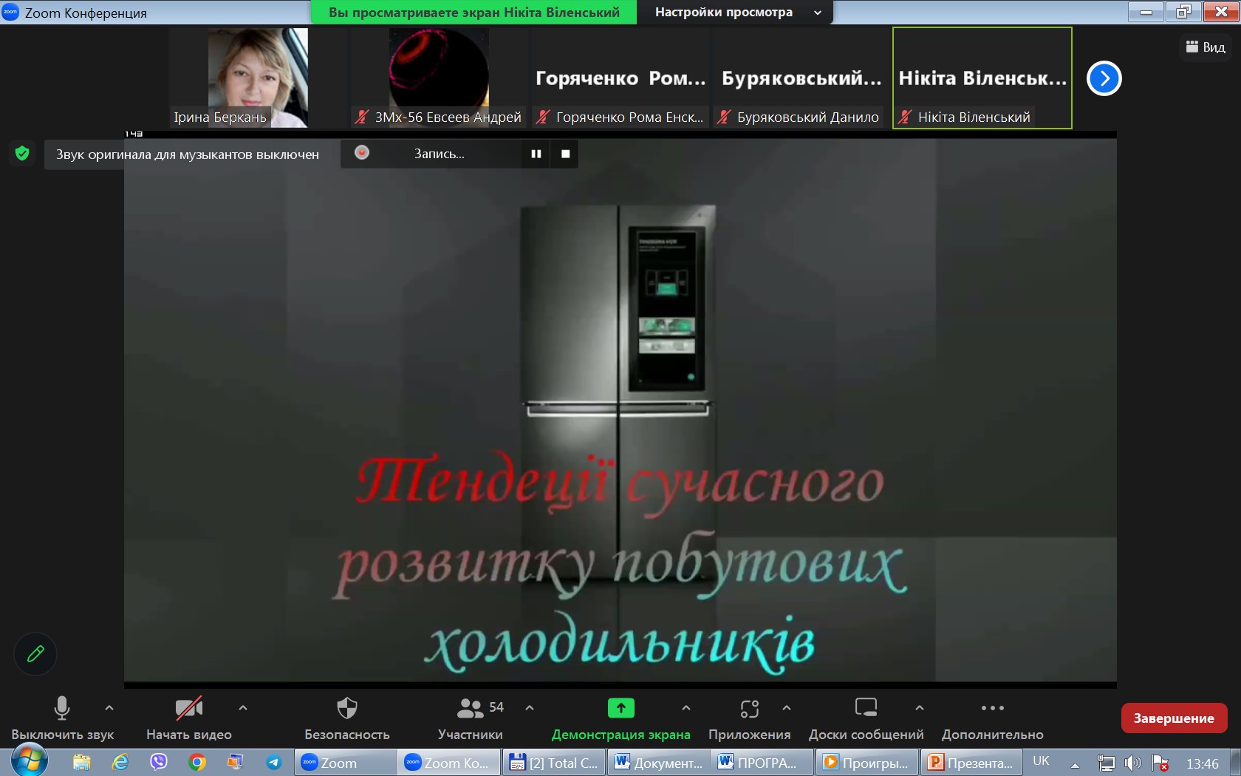Open Google Chrome from the taskbar
This screenshot has width=1241, height=776.
197,762
